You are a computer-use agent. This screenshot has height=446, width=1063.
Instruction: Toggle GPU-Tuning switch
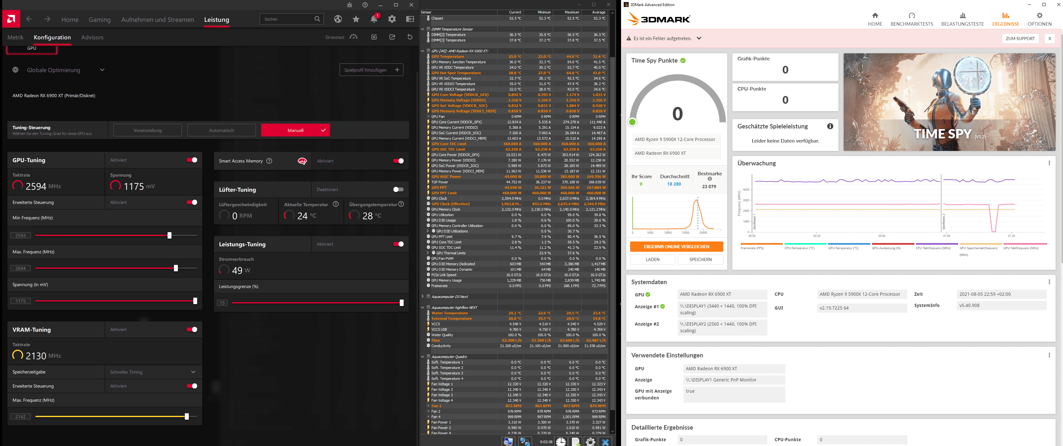pos(192,160)
